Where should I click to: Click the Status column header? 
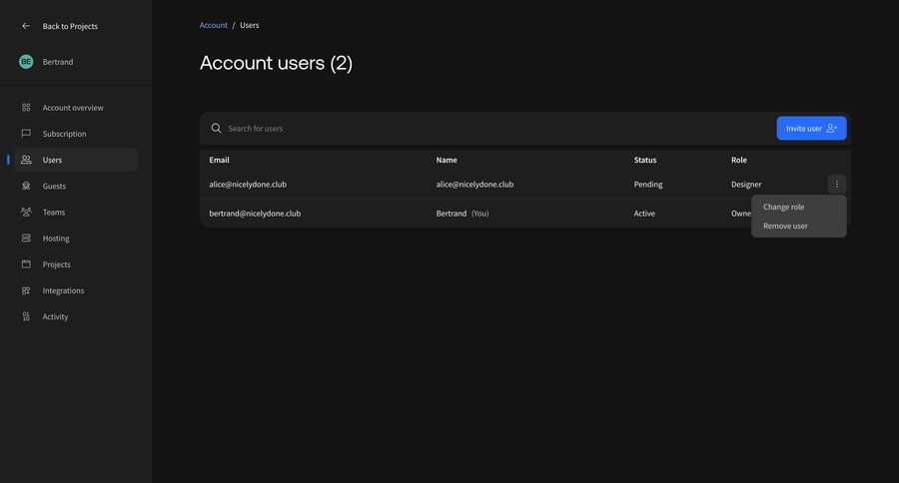point(645,160)
